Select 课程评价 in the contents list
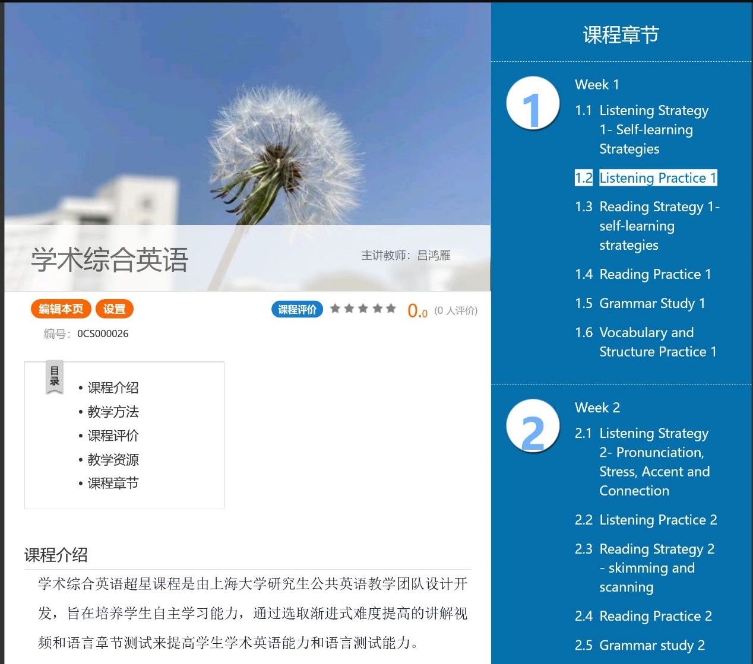The height and width of the screenshot is (664, 753). coord(113,436)
